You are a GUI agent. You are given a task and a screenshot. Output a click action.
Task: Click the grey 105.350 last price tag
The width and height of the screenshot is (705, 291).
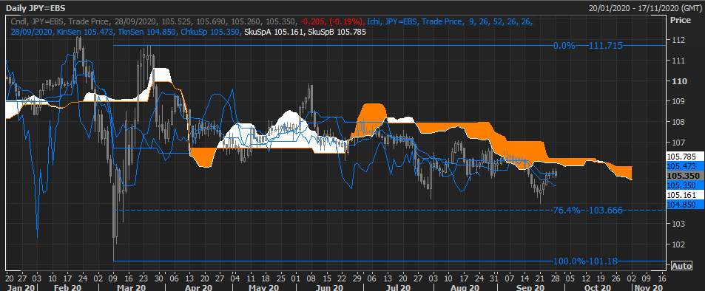681,176
